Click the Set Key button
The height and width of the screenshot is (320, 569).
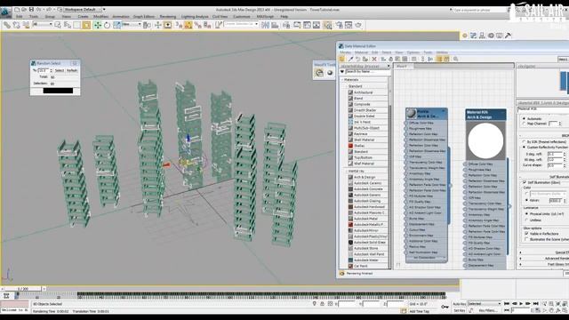(459, 310)
